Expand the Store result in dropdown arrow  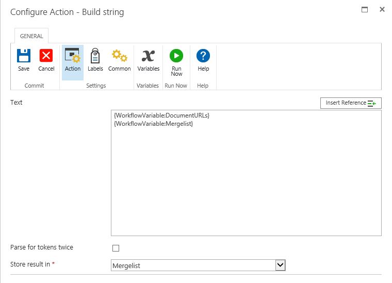click(280, 265)
